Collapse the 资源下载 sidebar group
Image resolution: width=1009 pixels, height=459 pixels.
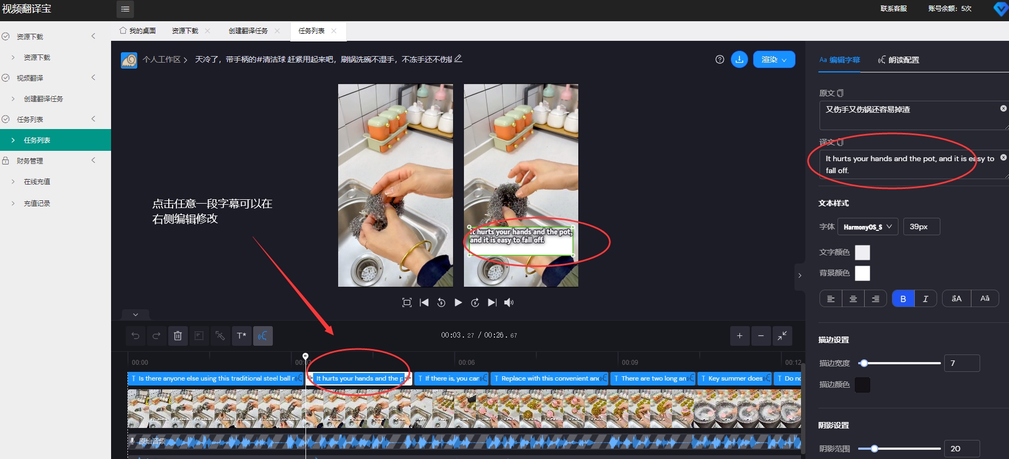(93, 36)
